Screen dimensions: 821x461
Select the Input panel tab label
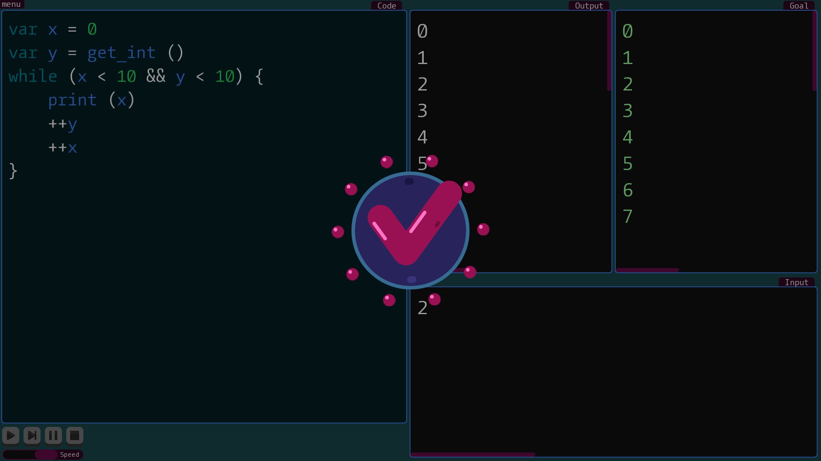click(796, 282)
